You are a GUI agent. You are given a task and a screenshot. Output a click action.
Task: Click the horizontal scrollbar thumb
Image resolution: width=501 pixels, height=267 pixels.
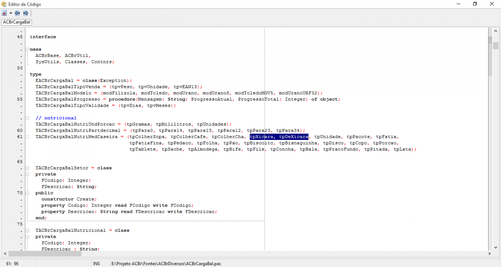[45, 253]
